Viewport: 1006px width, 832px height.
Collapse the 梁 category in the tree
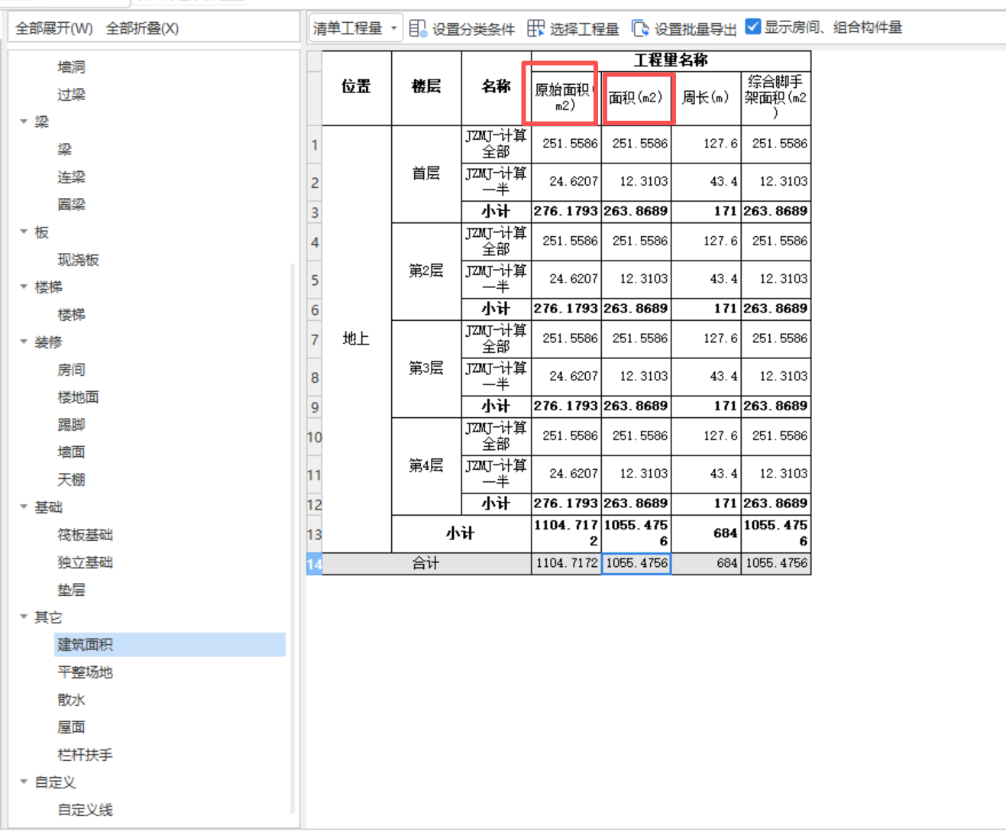click(23, 121)
